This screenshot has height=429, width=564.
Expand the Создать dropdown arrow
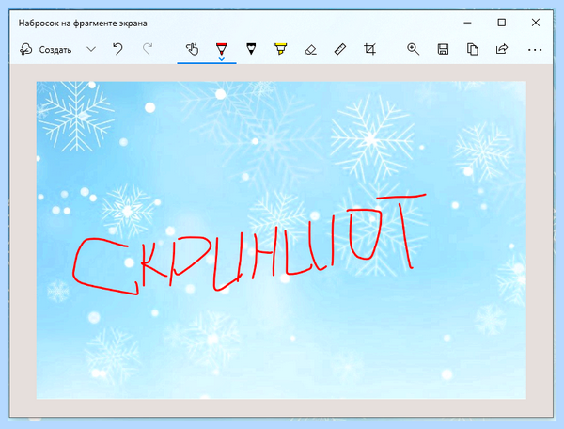coord(91,49)
